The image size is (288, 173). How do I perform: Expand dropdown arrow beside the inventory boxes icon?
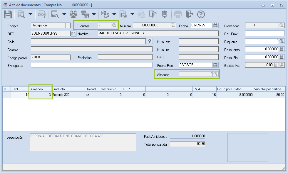[94, 14]
